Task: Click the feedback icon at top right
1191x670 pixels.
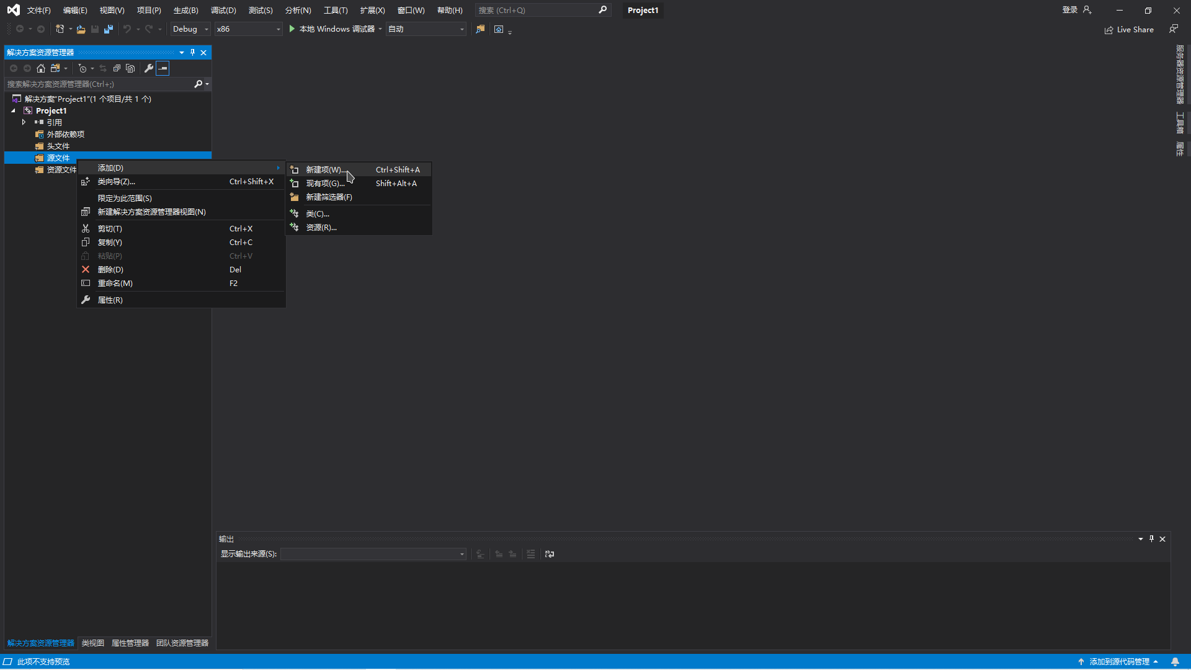Action: [1173, 29]
